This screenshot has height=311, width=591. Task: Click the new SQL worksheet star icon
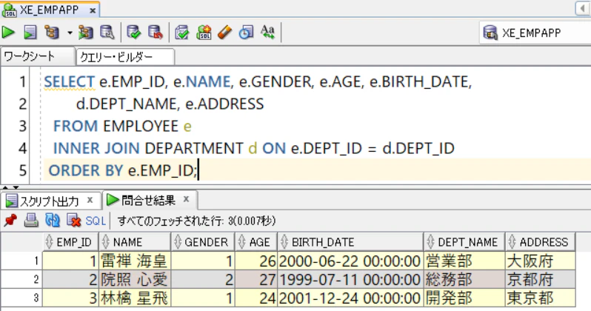point(204,33)
